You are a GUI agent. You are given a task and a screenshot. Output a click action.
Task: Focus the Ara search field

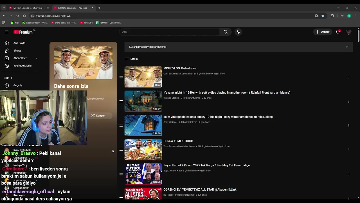pyautogui.click(x=169, y=32)
